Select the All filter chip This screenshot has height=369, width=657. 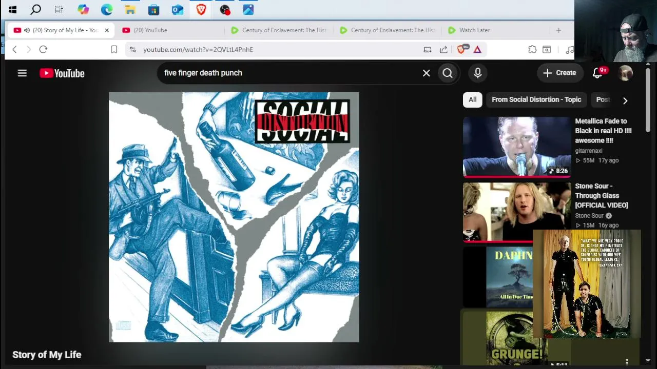point(472,100)
